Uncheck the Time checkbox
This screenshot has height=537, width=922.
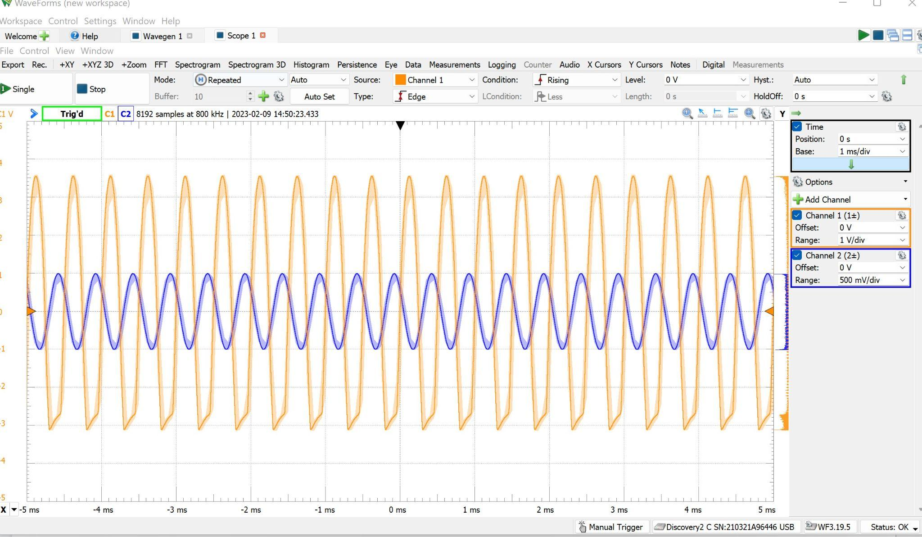tap(797, 127)
